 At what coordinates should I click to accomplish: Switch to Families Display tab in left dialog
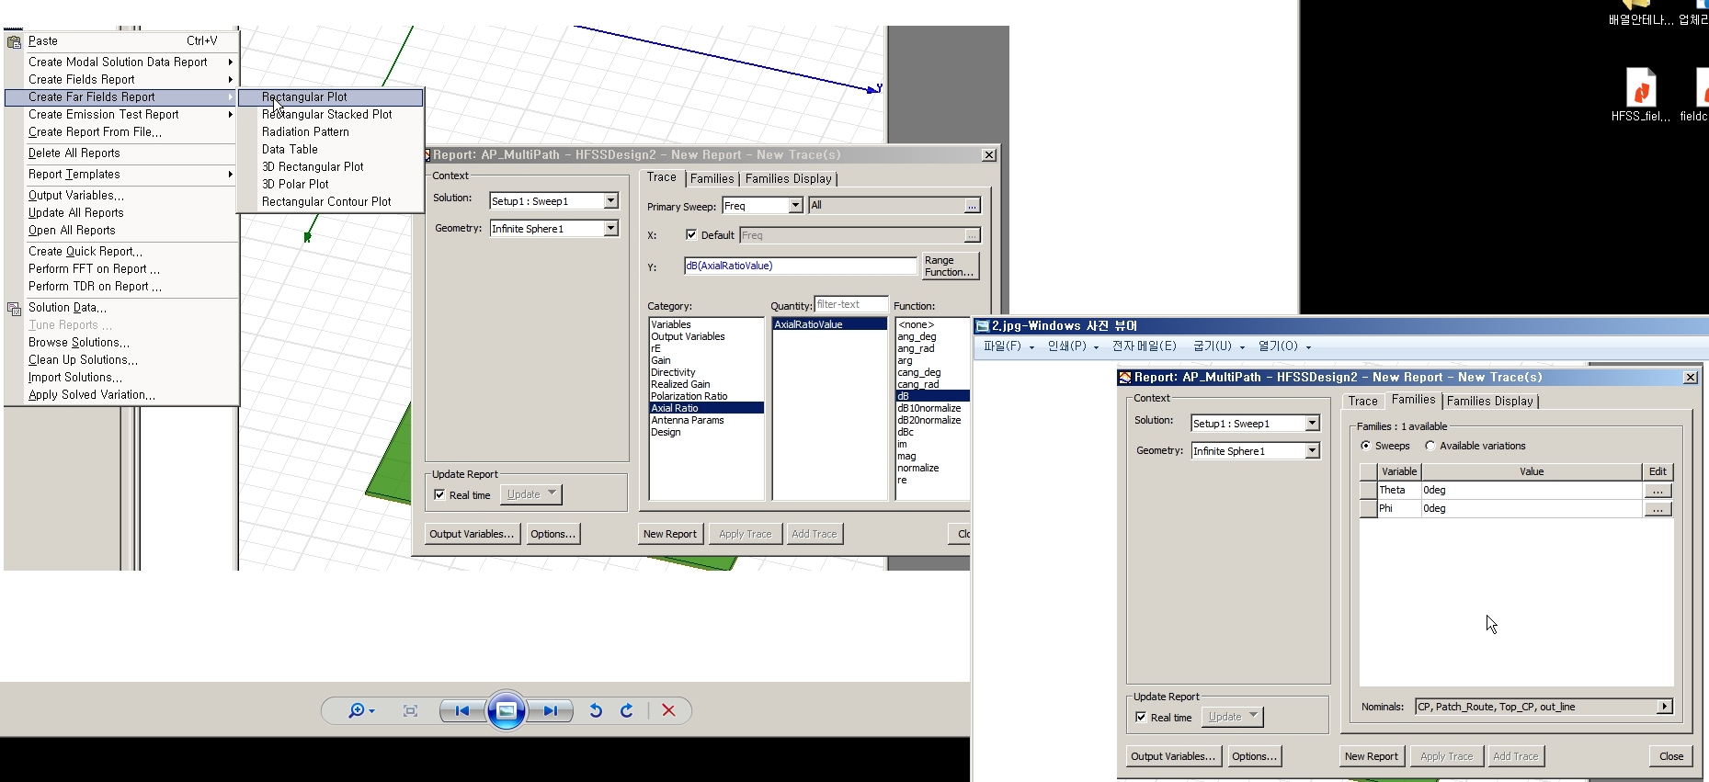(x=789, y=179)
